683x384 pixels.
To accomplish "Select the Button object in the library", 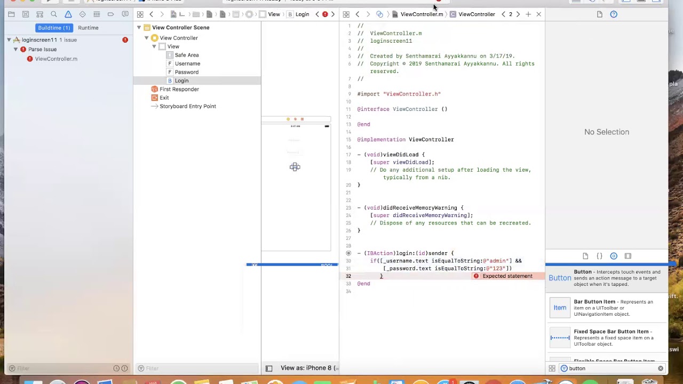I will pyautogui.click(x=607, y=278).
